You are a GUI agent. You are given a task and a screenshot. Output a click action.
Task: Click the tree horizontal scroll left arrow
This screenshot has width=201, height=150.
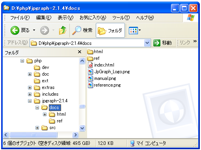click(x=6, y=135)
